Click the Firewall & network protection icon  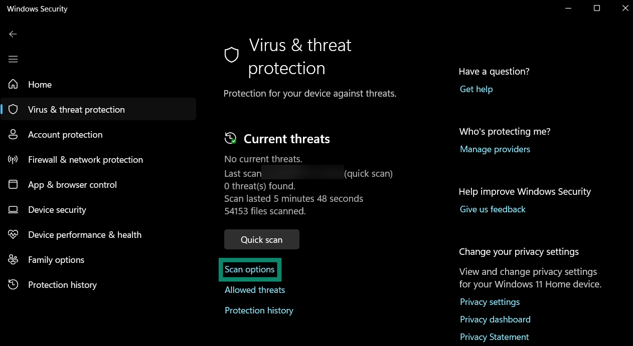point(13,159)
